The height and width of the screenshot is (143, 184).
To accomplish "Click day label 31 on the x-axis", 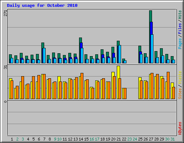I will pyautogui.click(x=172, y=139).
